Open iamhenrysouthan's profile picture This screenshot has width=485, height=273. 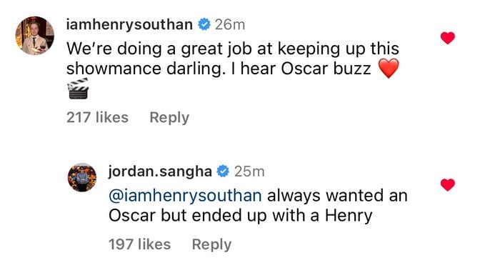(34, 36)
